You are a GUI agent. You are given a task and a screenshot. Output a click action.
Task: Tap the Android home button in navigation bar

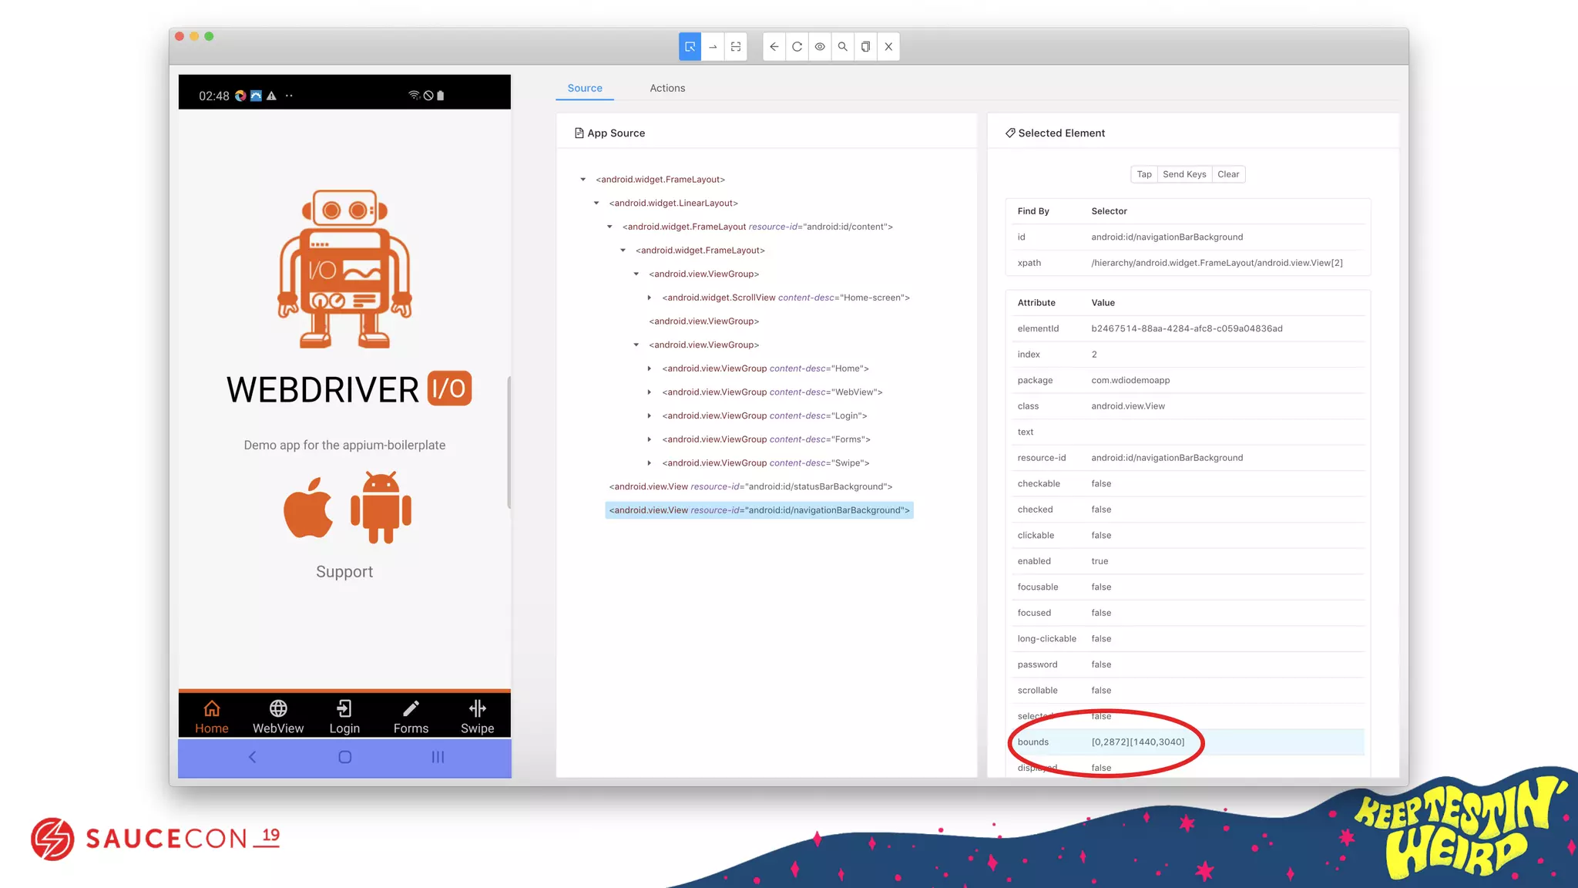pyautogui.click(x=344, y=757)
